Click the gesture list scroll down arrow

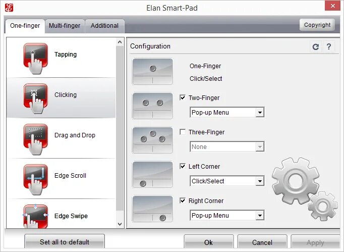point(120,224)
